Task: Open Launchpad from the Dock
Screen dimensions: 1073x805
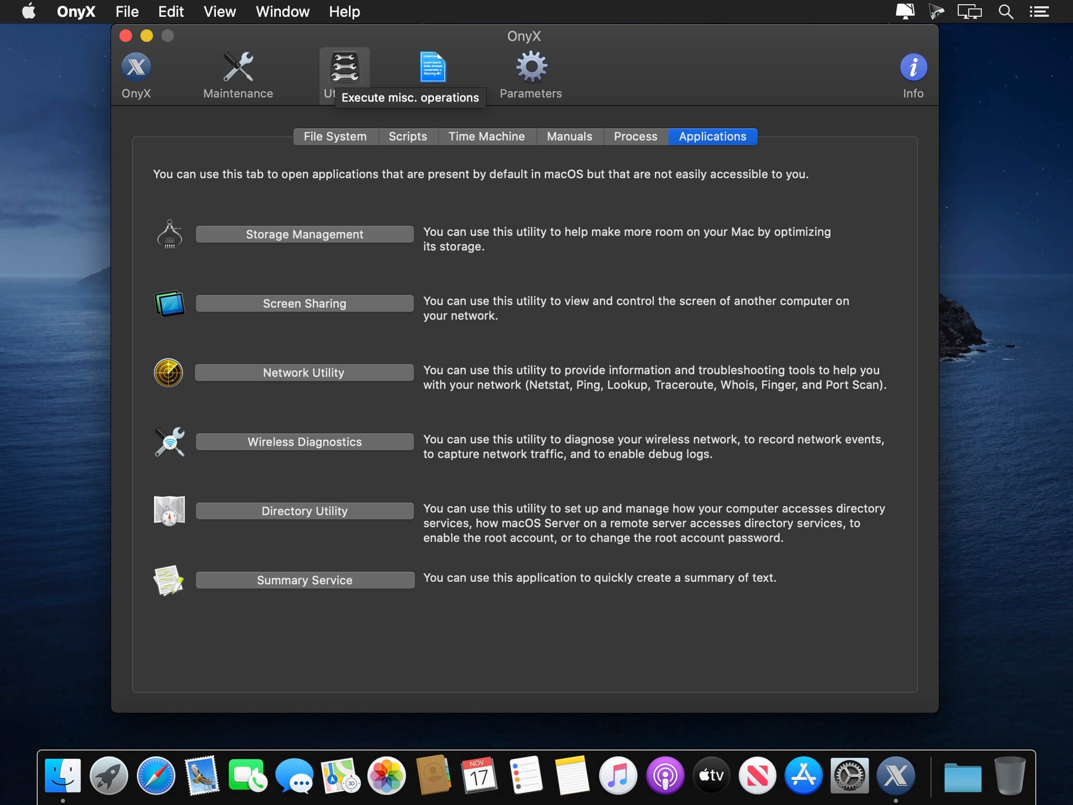Action: 109,776
